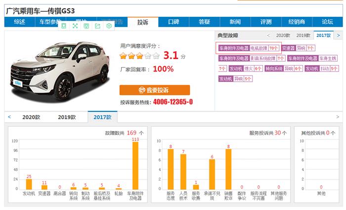346x210 pixels.
Task: Click 影音系统故障 7个 fault tag
Action: [252, 58]
